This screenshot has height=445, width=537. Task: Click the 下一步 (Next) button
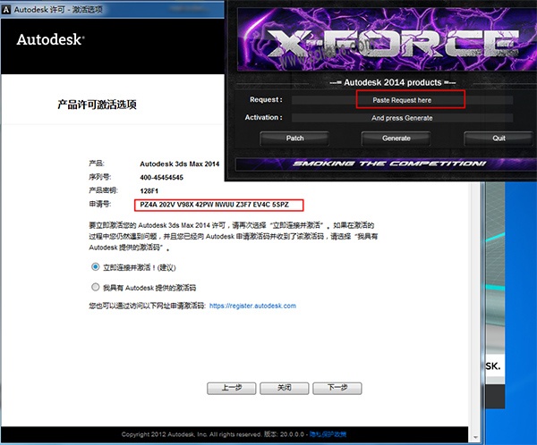[337, 388]
